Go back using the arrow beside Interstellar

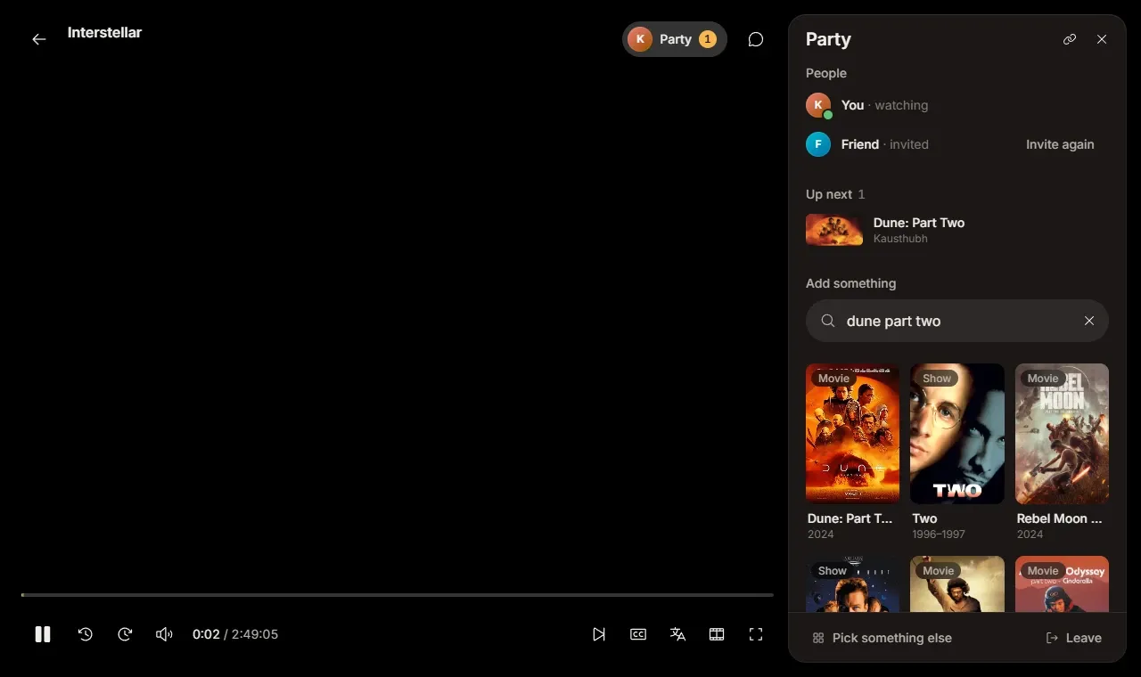point(39,39)
